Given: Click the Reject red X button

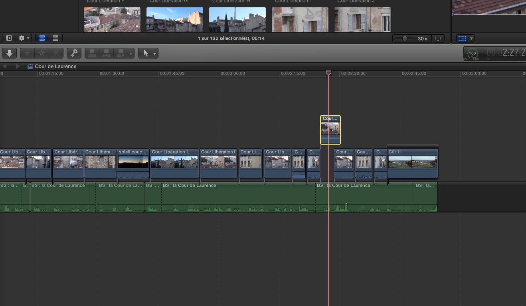Looking at the screenshot, I should click(x=56, y=53).
